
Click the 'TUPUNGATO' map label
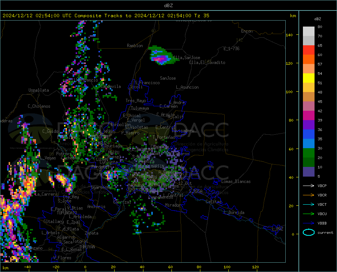point(67,213)
